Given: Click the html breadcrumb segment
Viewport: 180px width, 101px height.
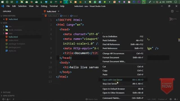Looking at the screenshot, I should pos(64,16).
